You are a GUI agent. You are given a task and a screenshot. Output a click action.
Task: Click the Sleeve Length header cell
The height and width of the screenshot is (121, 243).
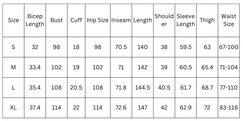186,20
